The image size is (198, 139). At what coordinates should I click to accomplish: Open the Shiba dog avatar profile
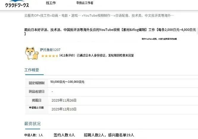pos(32,53)
